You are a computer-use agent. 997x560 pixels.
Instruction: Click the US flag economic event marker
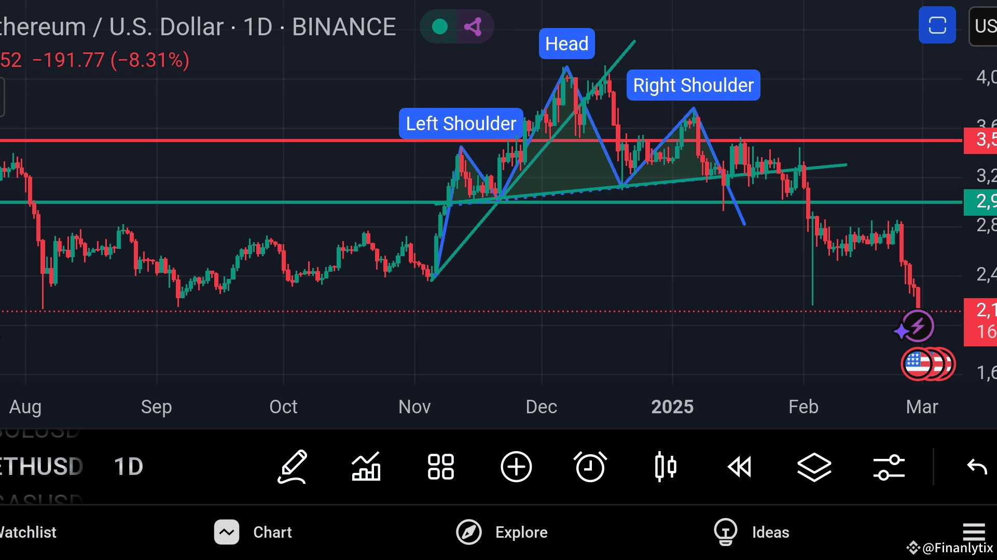point(917,364)
